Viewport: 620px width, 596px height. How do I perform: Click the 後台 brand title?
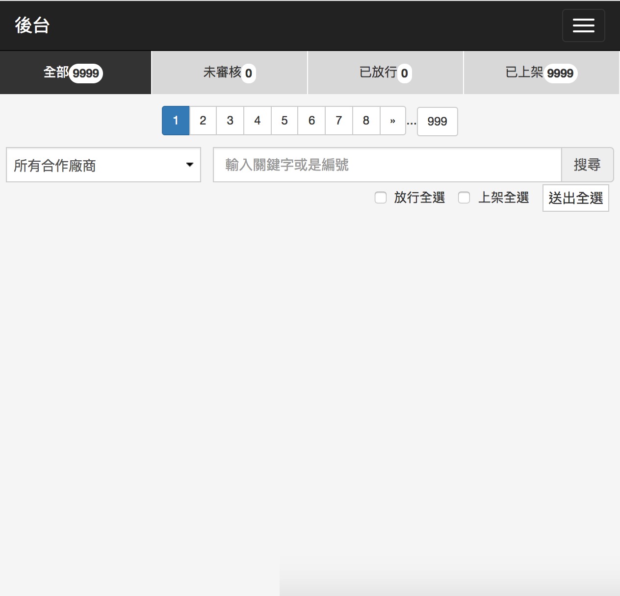pos(32,25)
